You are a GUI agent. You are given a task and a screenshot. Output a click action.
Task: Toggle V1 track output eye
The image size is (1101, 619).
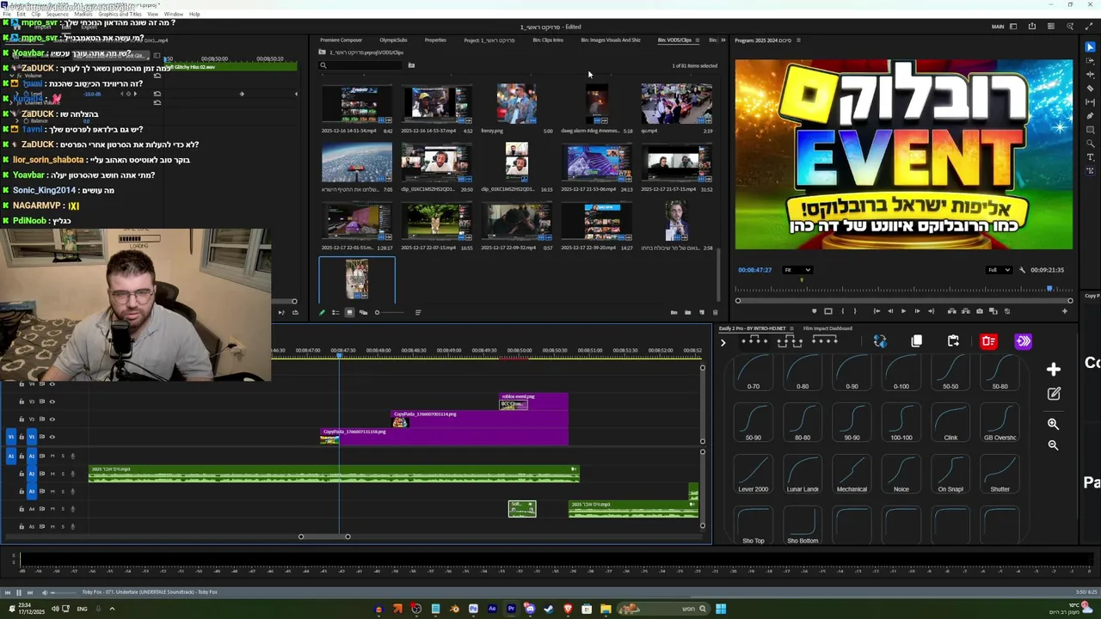pyautogui.click(x=52, y=437)
